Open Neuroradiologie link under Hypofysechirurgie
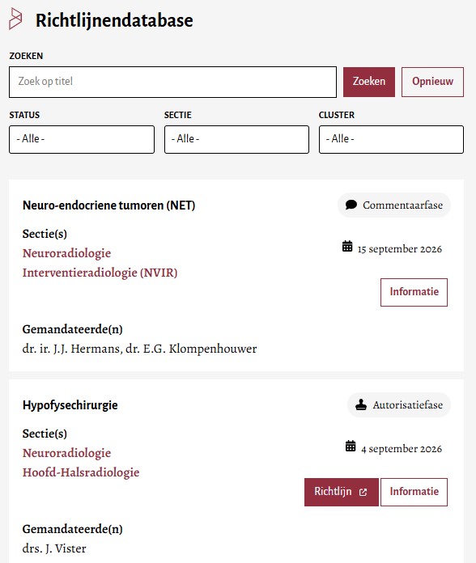Screen dimensions: 476x563 (66, 453)
